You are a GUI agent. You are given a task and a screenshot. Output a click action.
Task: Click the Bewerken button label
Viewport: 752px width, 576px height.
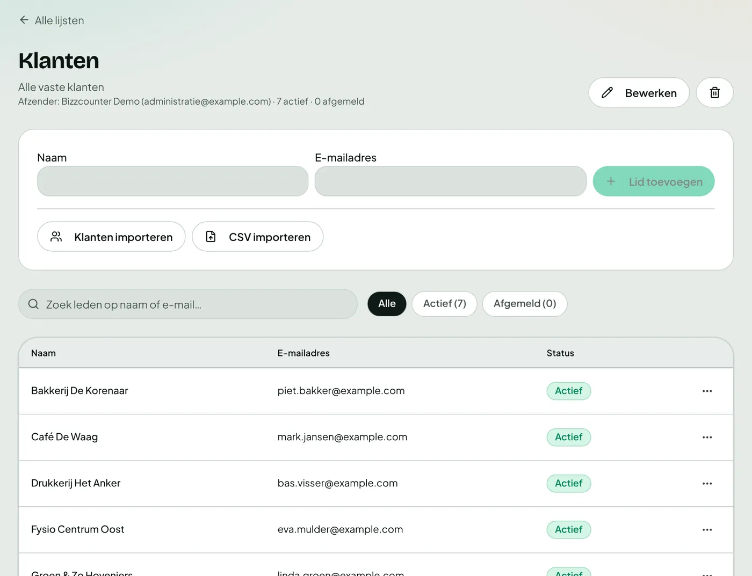click(x=650, y=93)
